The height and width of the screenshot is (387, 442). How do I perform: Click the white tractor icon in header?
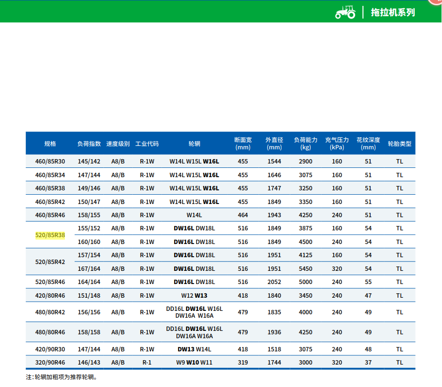345,12
